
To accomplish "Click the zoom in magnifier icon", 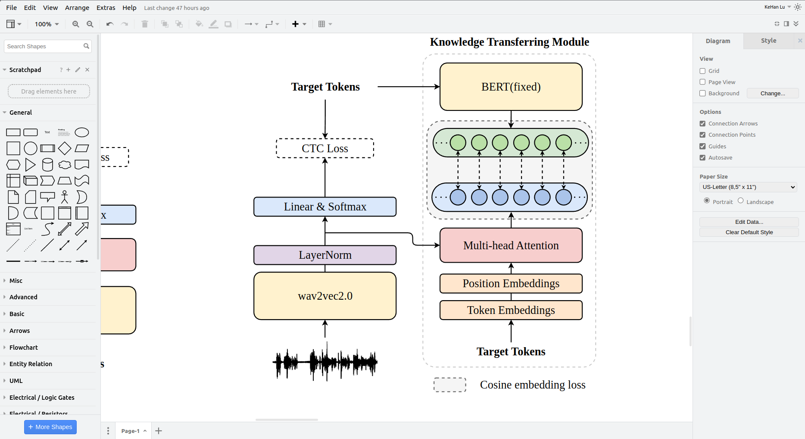I will click(x=76, y=24).
